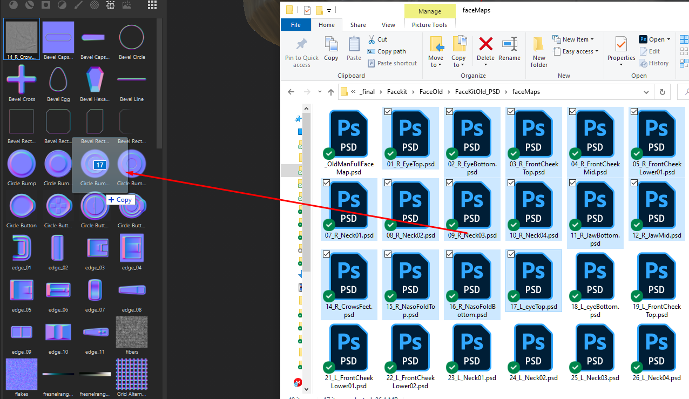Open the Smart masks filter in the shelf

[46, 5]
